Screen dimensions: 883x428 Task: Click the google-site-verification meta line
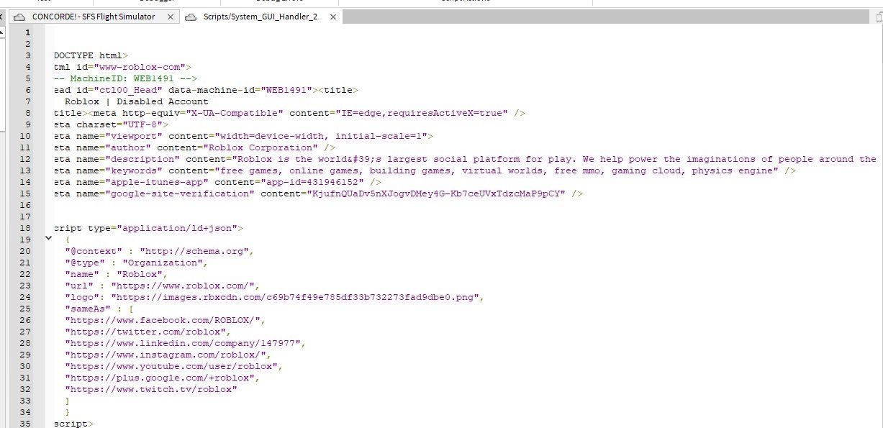[x=318, y=193]
